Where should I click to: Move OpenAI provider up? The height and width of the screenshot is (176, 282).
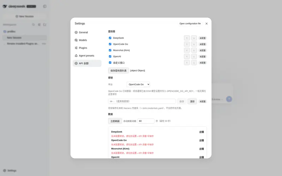tap(187, 56)
